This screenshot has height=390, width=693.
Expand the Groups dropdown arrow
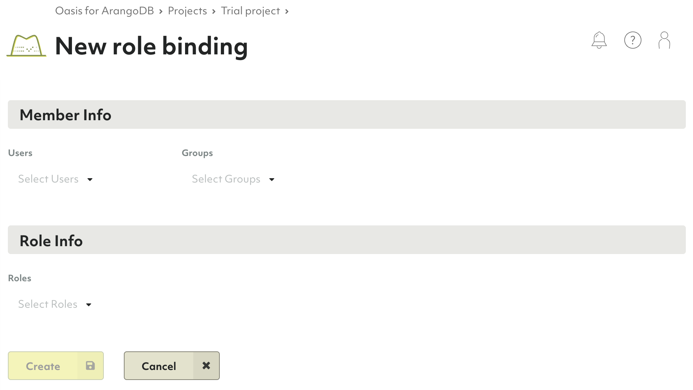[x=272, y=180]
